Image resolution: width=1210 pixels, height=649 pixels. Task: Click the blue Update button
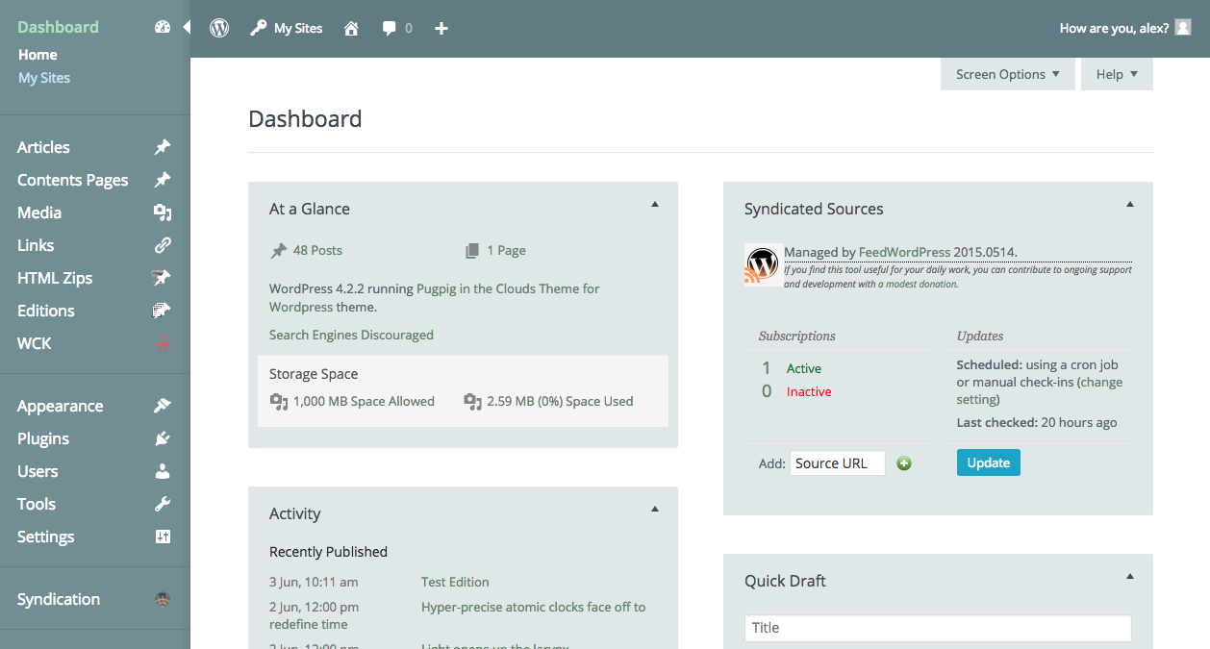click(x=988, y=462)
